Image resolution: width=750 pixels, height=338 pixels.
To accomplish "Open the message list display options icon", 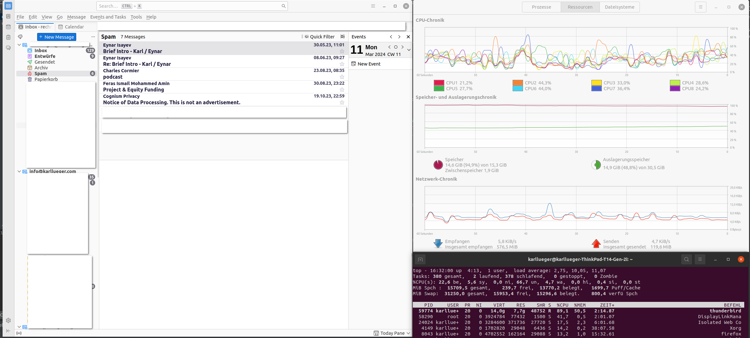I will (x=342, y=37).
